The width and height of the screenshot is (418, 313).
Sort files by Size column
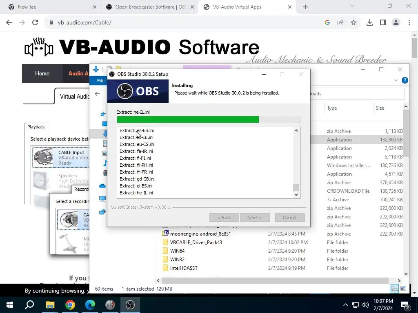pyautogui.click(x=380, y=108)
